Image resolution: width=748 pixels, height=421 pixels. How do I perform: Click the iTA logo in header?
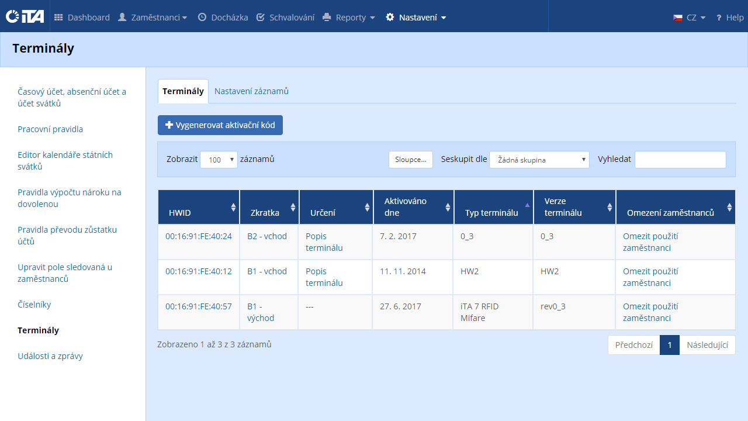25,17
